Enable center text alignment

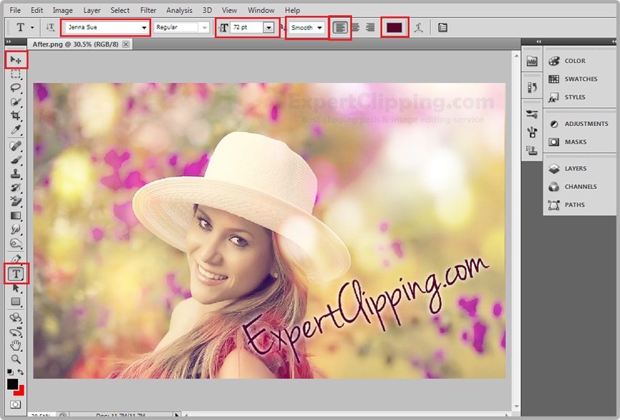point(355,27)
